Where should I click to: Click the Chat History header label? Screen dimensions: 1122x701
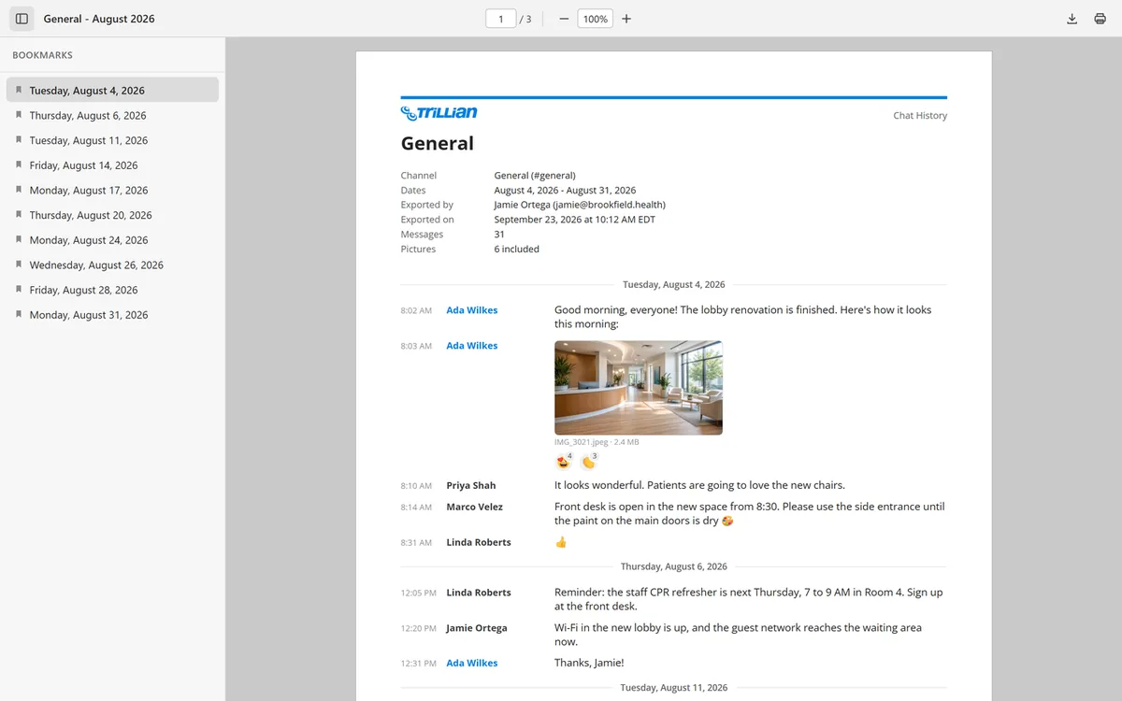coord(920,116)
